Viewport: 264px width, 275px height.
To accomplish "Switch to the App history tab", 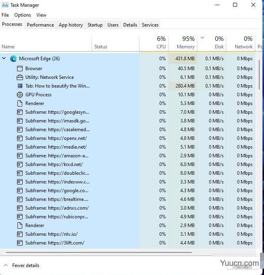I will click(x=71, y=25).
